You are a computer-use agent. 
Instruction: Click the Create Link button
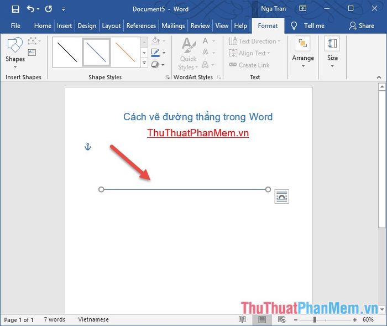[x=249, y=65]
